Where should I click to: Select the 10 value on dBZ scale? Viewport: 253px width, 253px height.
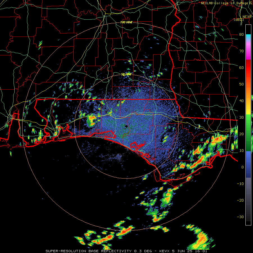pyautogui.click(x=241, y=151)
